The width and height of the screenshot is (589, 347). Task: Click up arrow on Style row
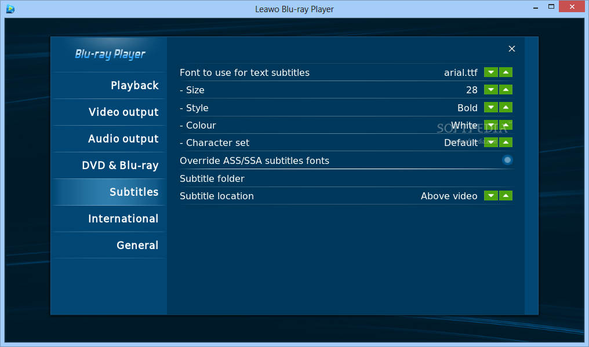pos(506,107)
